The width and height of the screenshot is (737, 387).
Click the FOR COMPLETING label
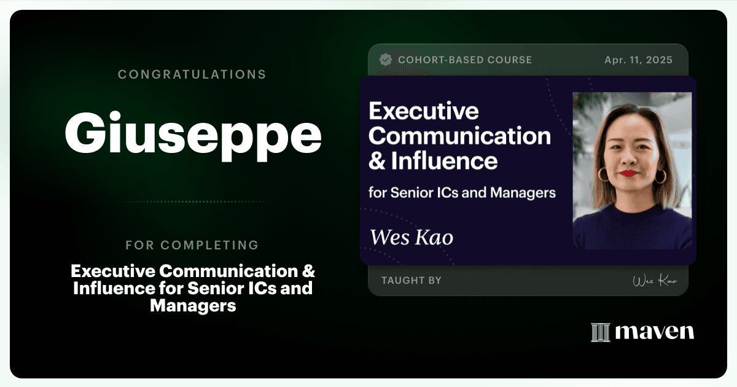tap(192, 245)
